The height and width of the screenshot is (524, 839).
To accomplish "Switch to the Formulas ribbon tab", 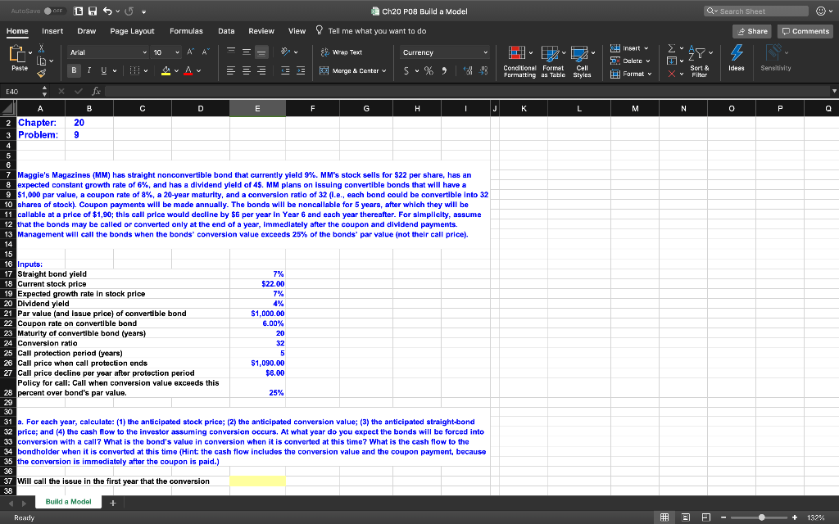I will tap(186, 30).
